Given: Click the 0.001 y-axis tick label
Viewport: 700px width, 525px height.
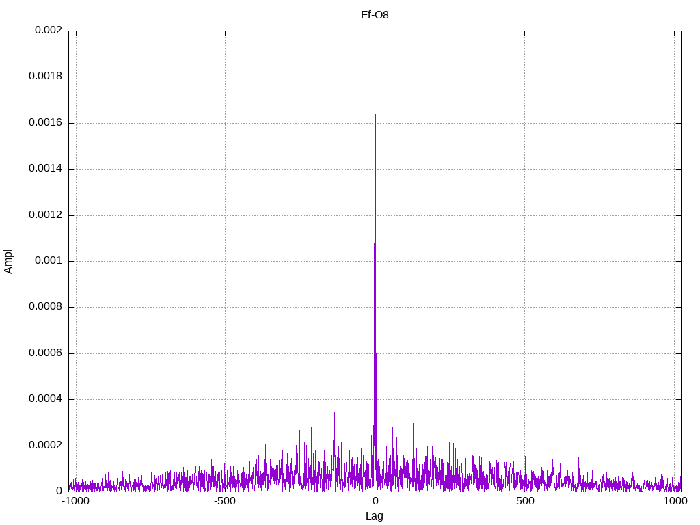Looking at the screenshot, I should tap(48, 261).
